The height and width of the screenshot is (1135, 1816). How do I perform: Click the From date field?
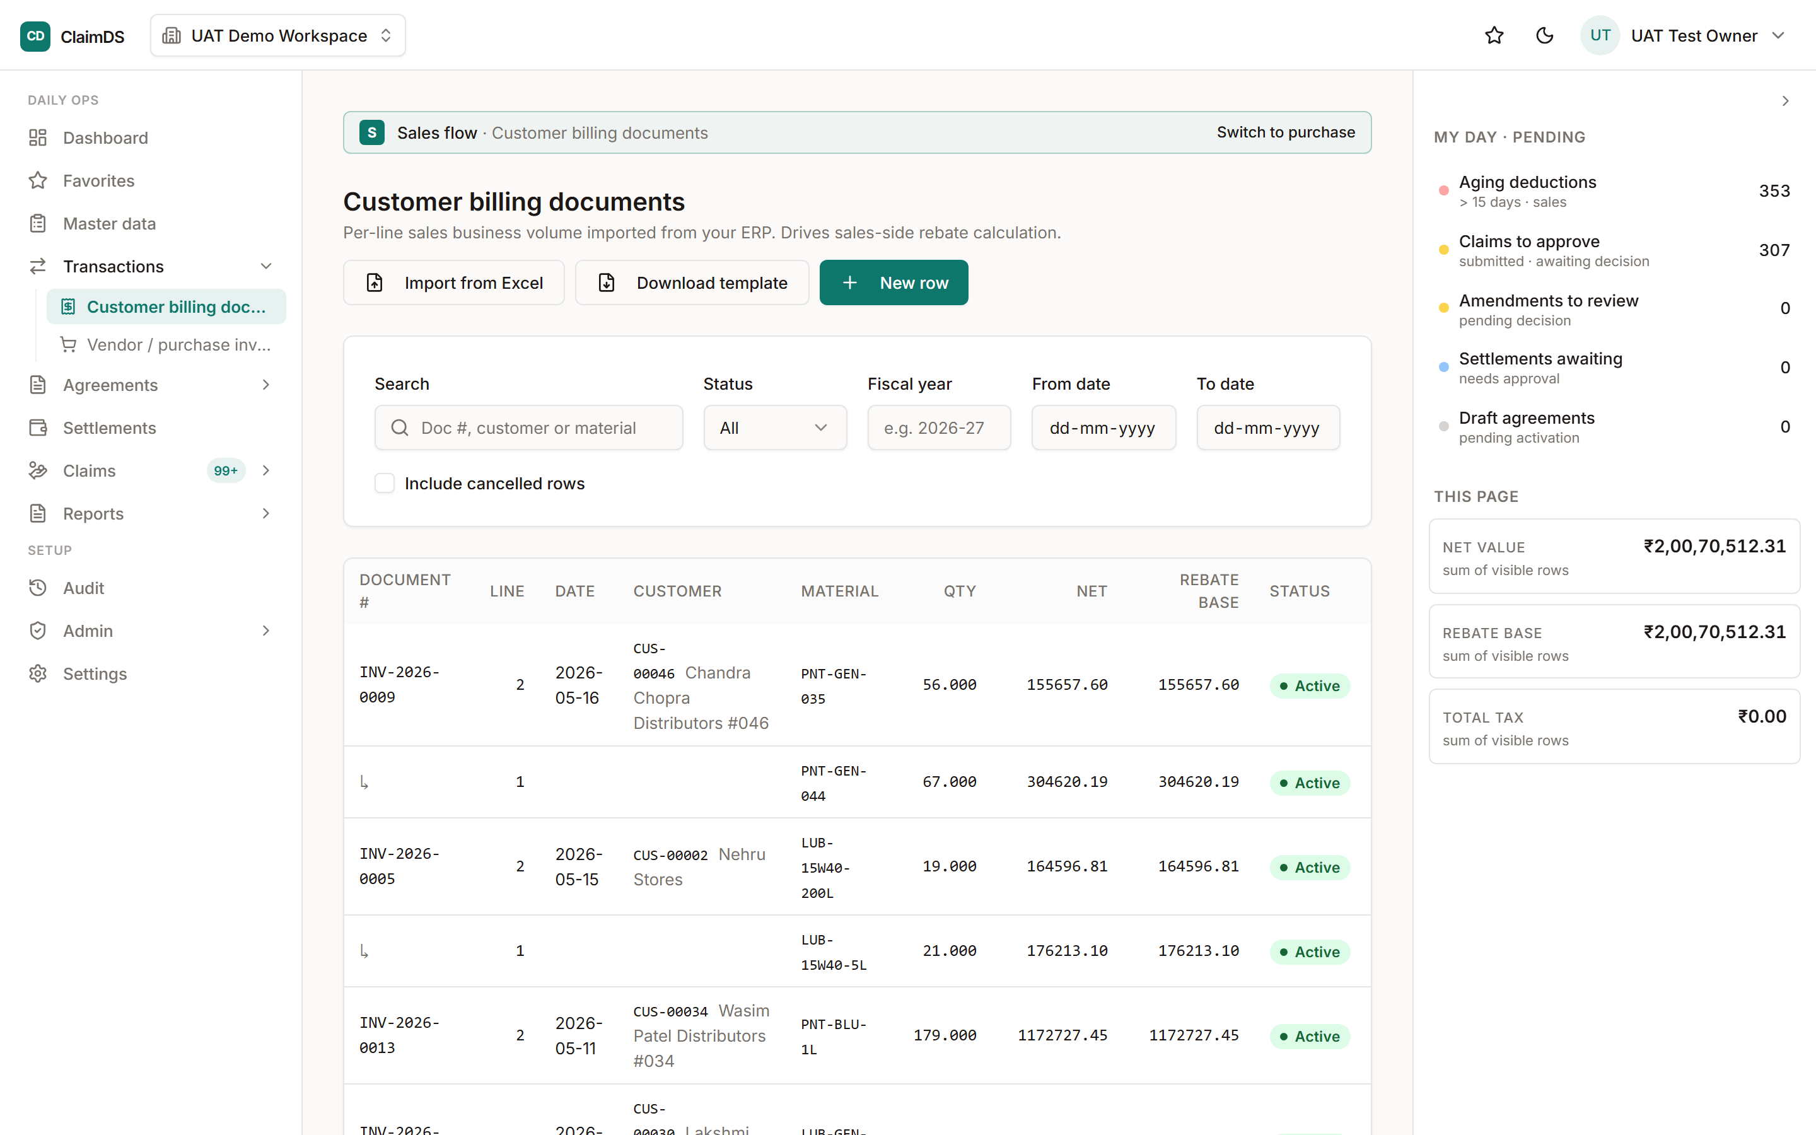(1104, 428)
